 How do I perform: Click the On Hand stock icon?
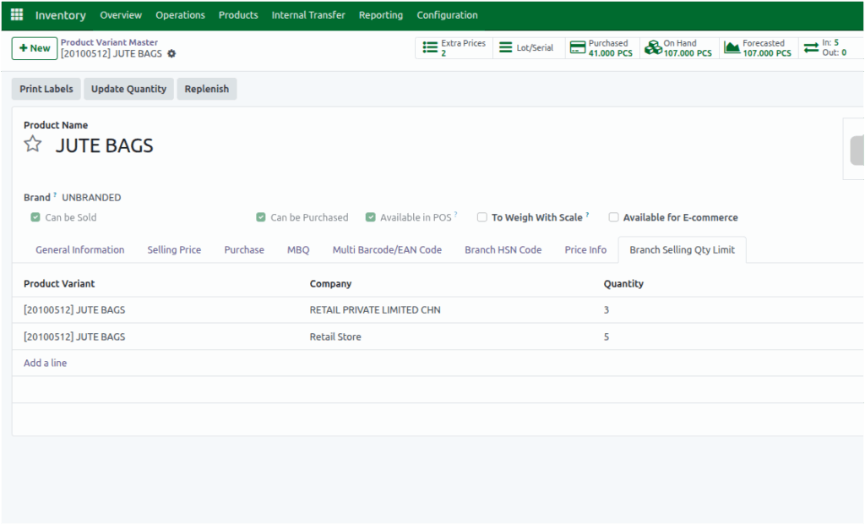coord(651,47)
